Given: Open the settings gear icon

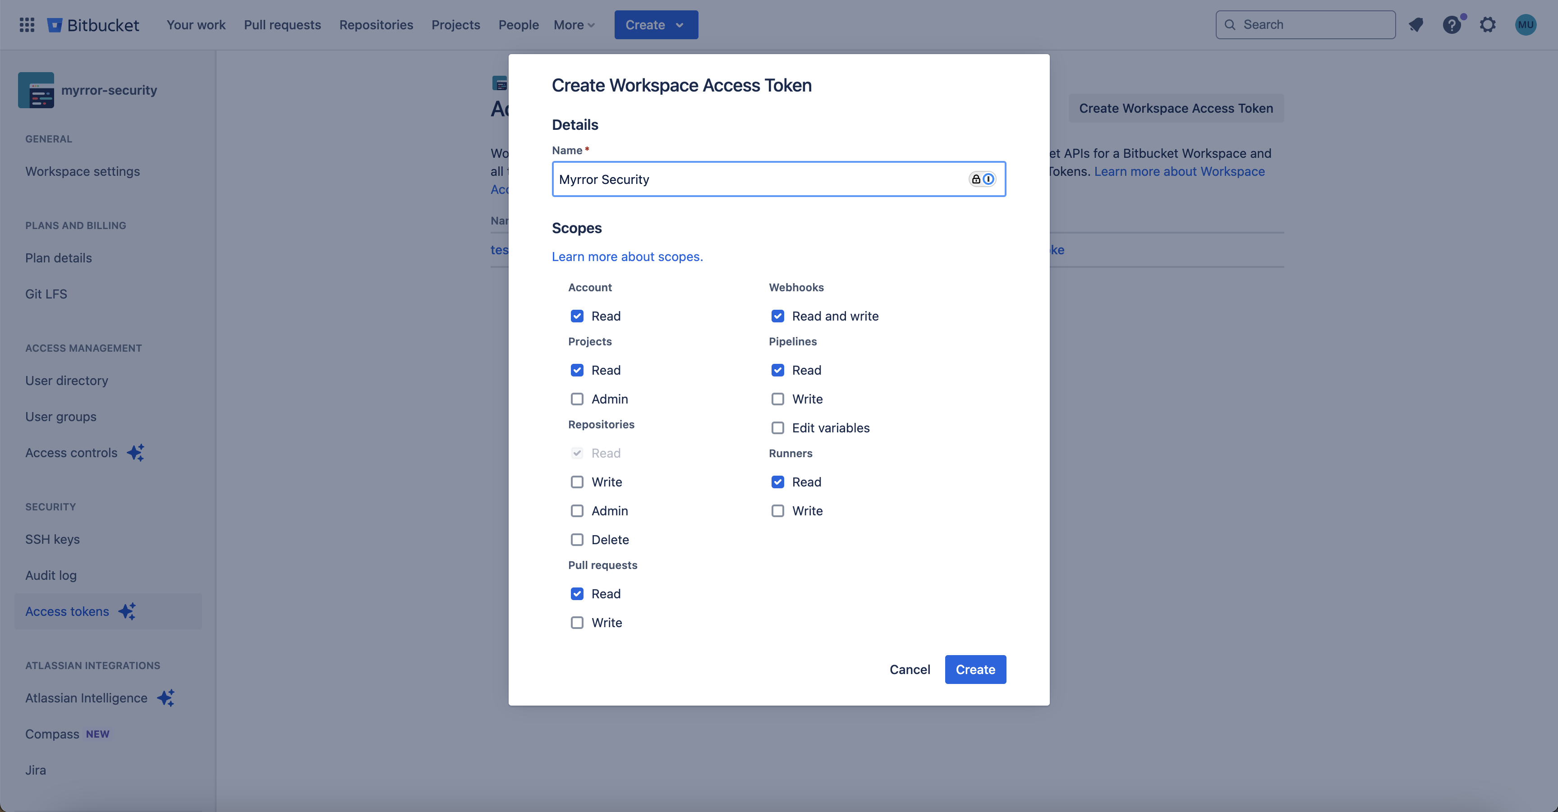Looking at the screenshot, I should (1488, 25).
